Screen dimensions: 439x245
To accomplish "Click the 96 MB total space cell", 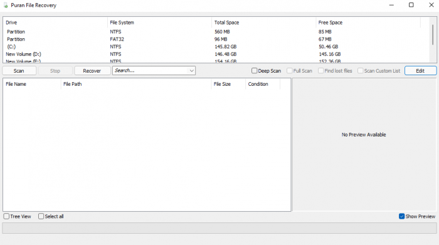I will click(x=221, y=39).
